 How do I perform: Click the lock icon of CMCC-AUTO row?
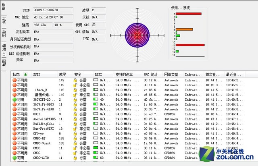click(75, 158)
